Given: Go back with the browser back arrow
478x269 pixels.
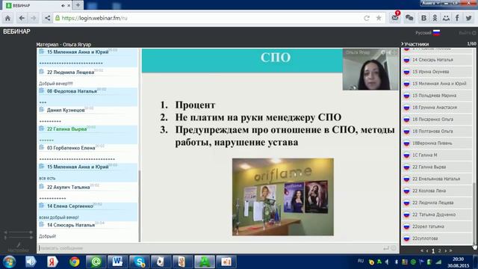Looking at the screenshot, I should click(22, 18).
